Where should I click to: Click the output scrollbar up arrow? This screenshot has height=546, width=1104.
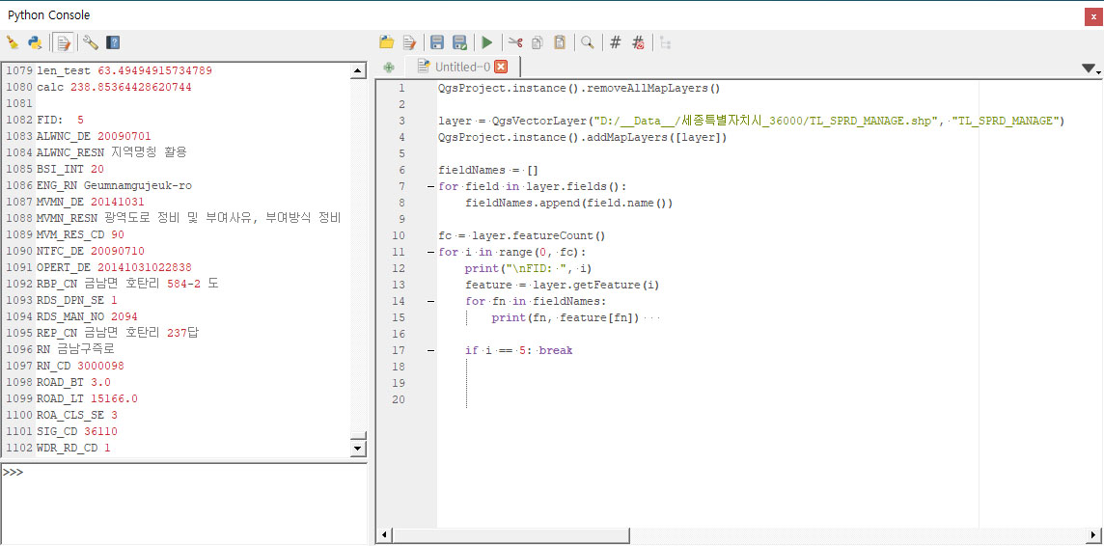(x=358, y=71)
